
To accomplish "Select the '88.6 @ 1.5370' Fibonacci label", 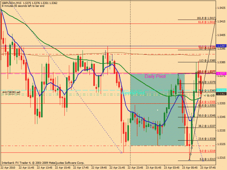I will [207, 82].
